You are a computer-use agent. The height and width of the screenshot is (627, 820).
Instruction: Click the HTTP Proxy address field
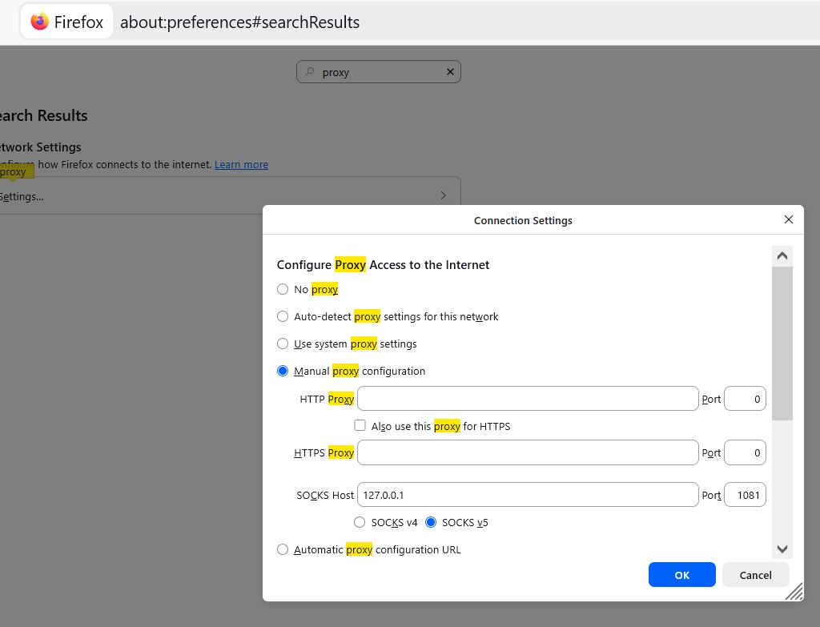point(528,399)
